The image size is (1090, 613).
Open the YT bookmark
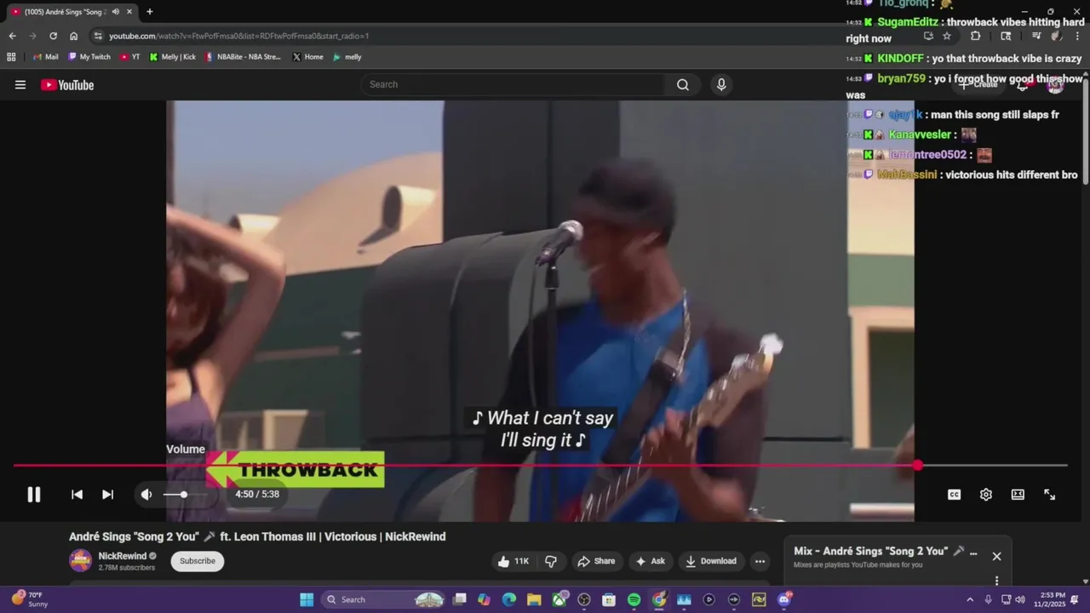click(x=130, y=57)
